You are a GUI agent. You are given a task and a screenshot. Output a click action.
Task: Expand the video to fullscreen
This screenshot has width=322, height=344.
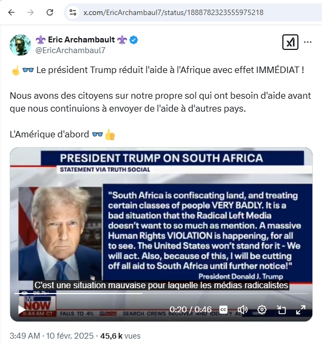click(301, 310)
